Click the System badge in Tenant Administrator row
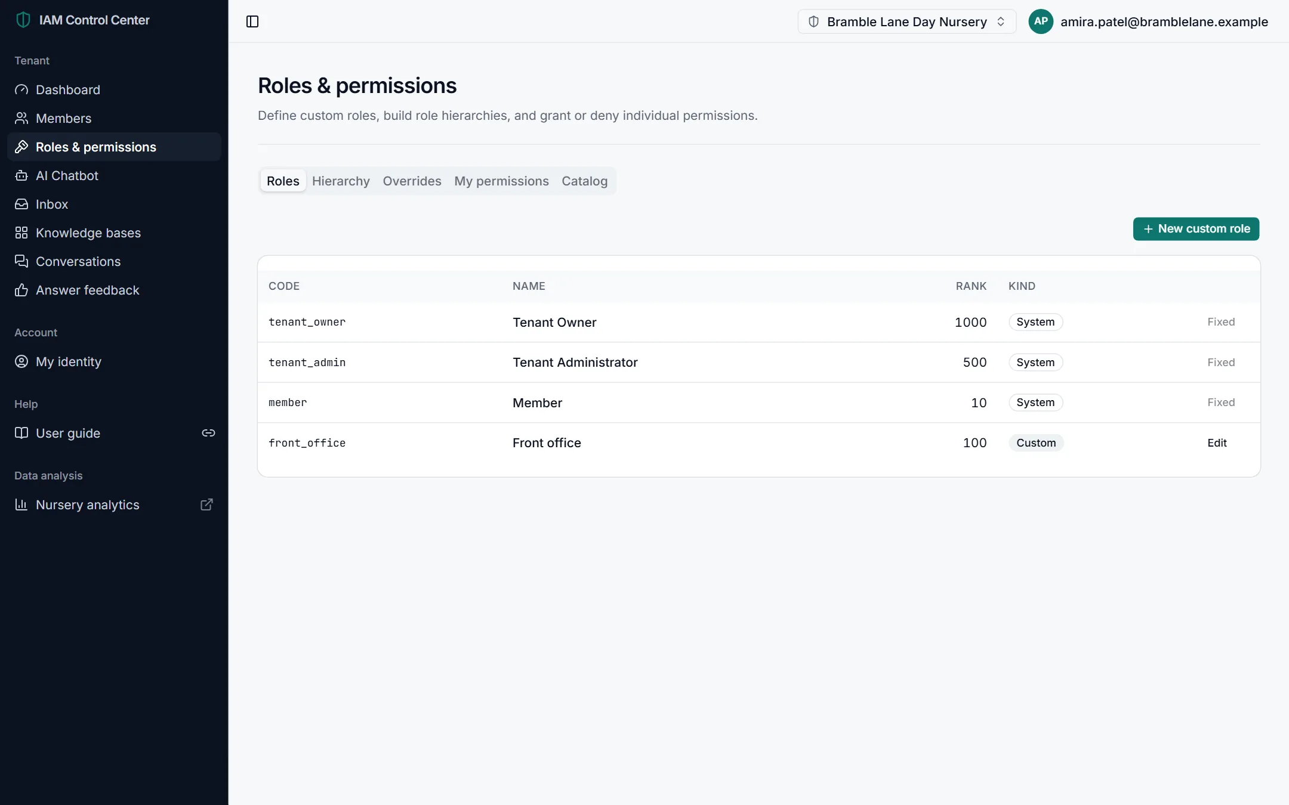Screen dimensions: 1289x805 pos(1035,363)
